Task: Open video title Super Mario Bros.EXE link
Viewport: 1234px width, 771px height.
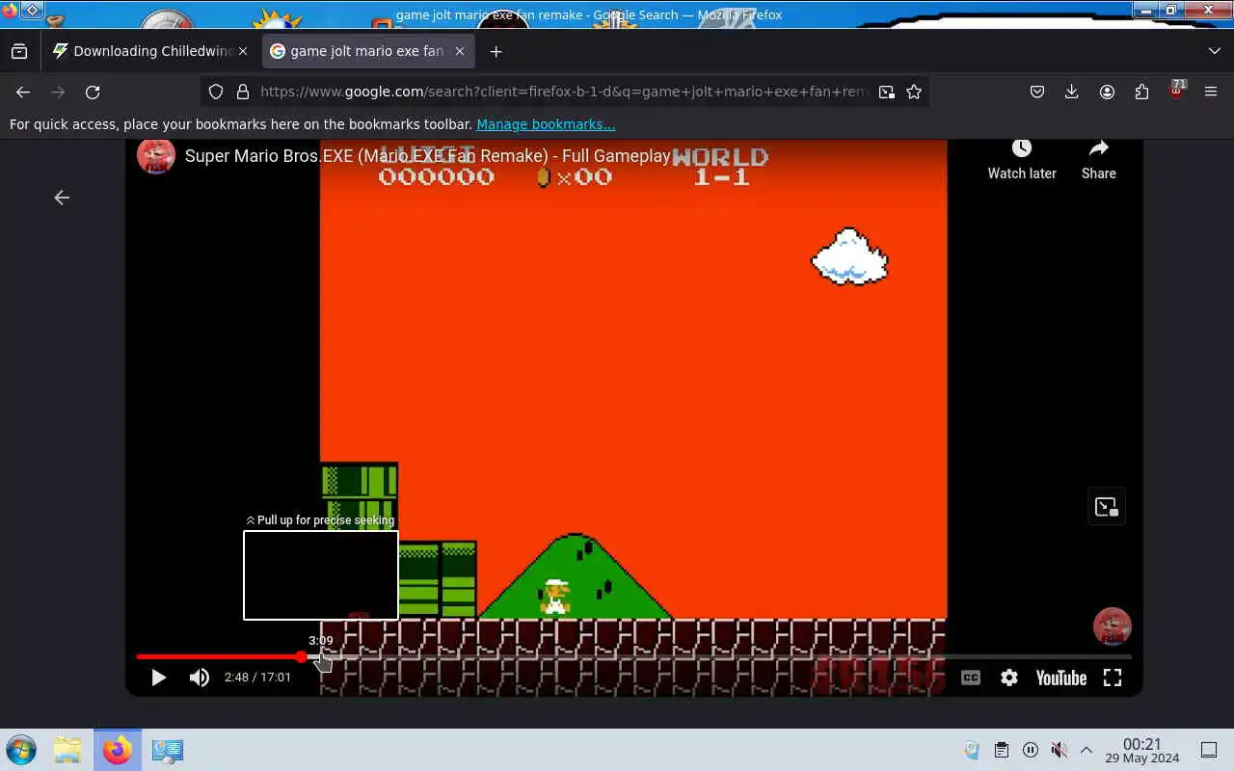Action: (x=427, y=156)
